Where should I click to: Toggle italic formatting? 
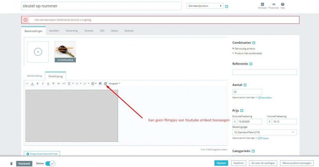pos(43,83)
